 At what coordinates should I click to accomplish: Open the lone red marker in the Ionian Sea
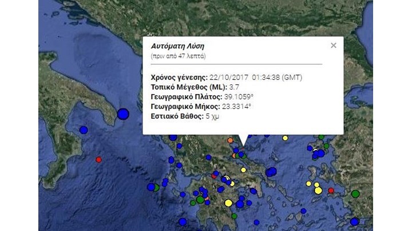click(98, 160)
